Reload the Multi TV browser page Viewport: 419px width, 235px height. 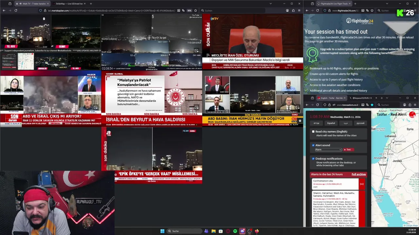coord(16,10)
